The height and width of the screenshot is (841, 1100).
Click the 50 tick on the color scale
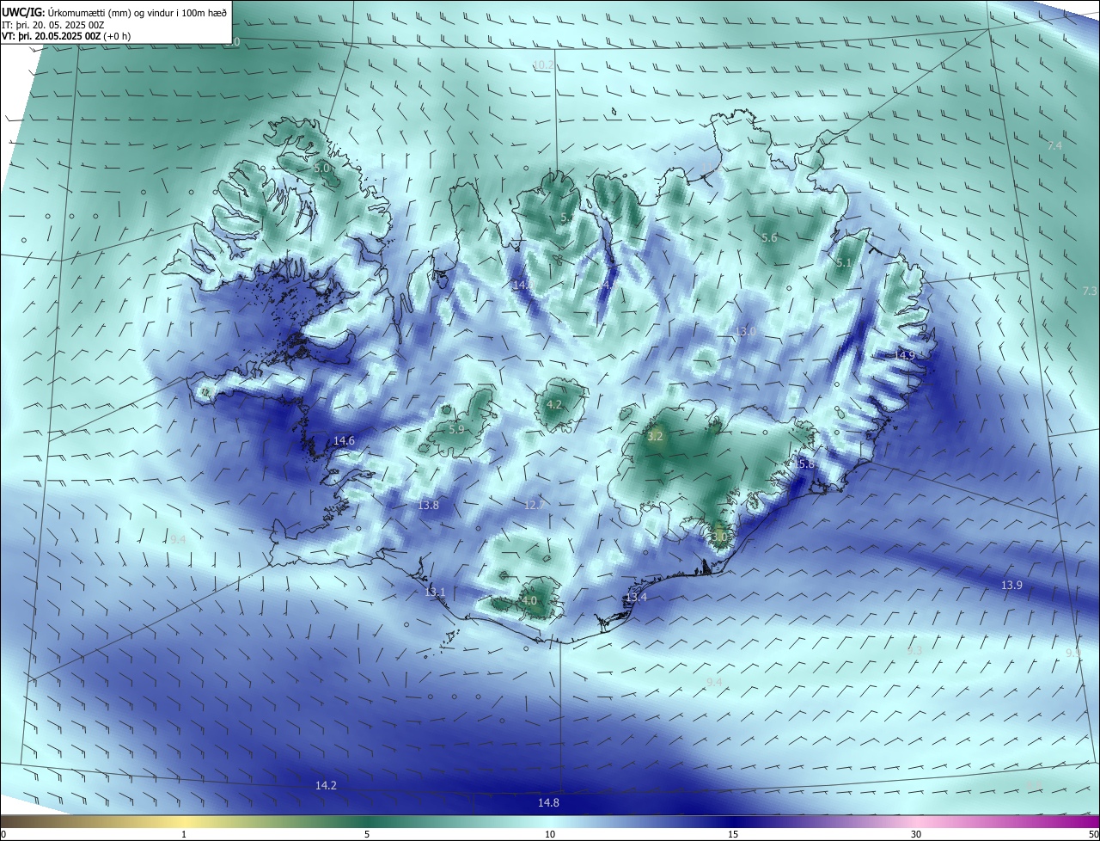pos(1093,835)
